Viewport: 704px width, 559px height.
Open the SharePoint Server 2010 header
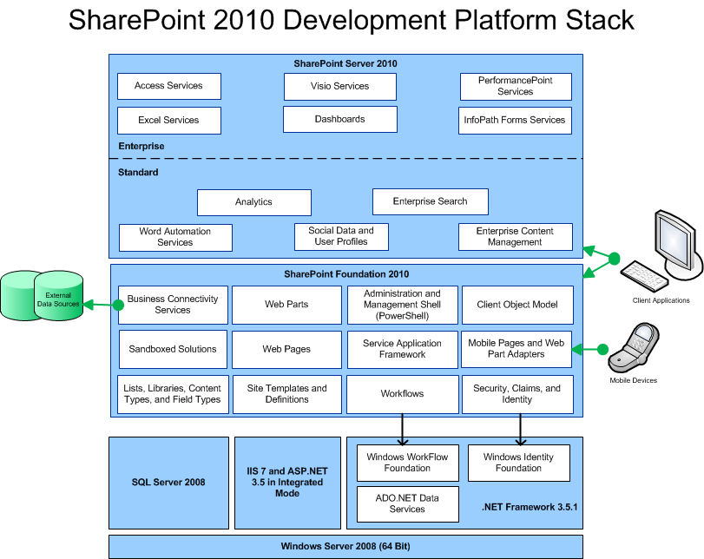(x=345, y=62)
